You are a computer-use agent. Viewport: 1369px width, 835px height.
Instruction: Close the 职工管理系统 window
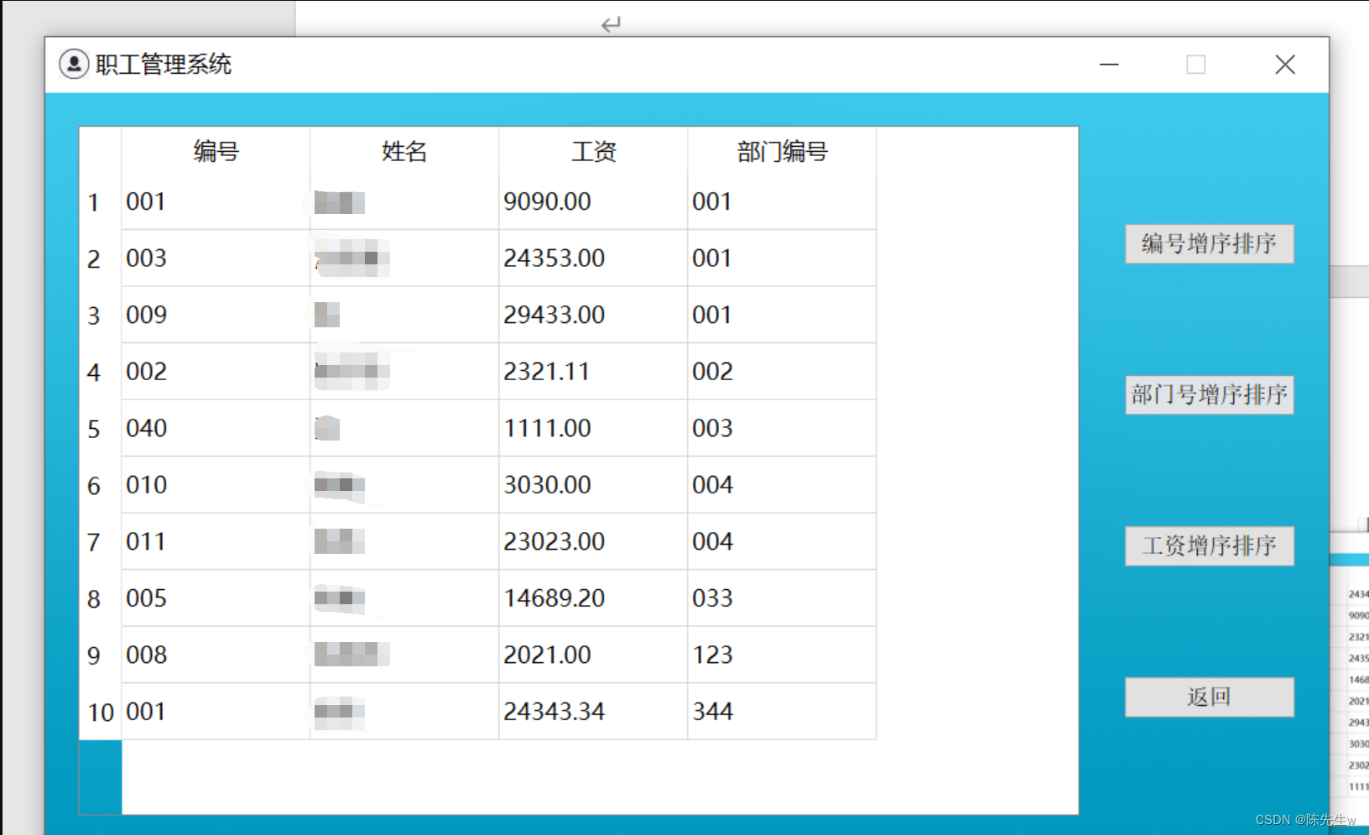(x=1284, y=65)
